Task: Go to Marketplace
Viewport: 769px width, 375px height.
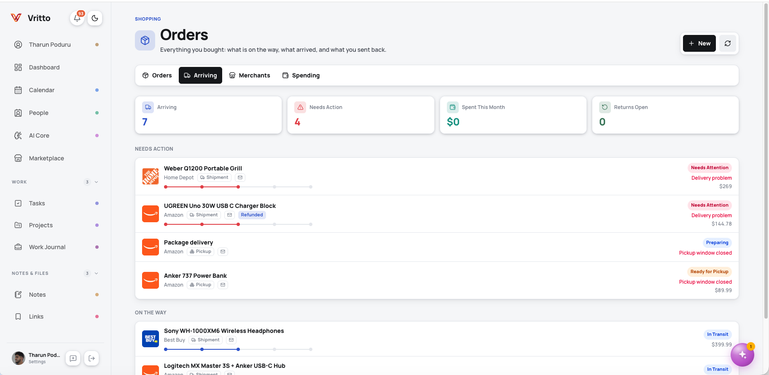Action: [56, 158]
